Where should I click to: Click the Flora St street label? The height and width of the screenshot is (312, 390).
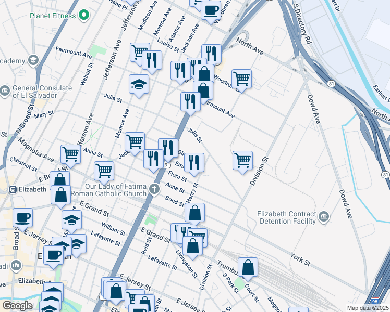177,176
